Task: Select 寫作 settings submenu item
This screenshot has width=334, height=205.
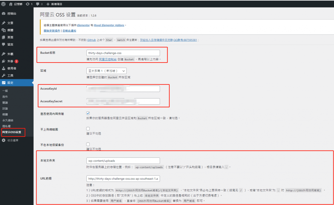Action: (5, 97)
